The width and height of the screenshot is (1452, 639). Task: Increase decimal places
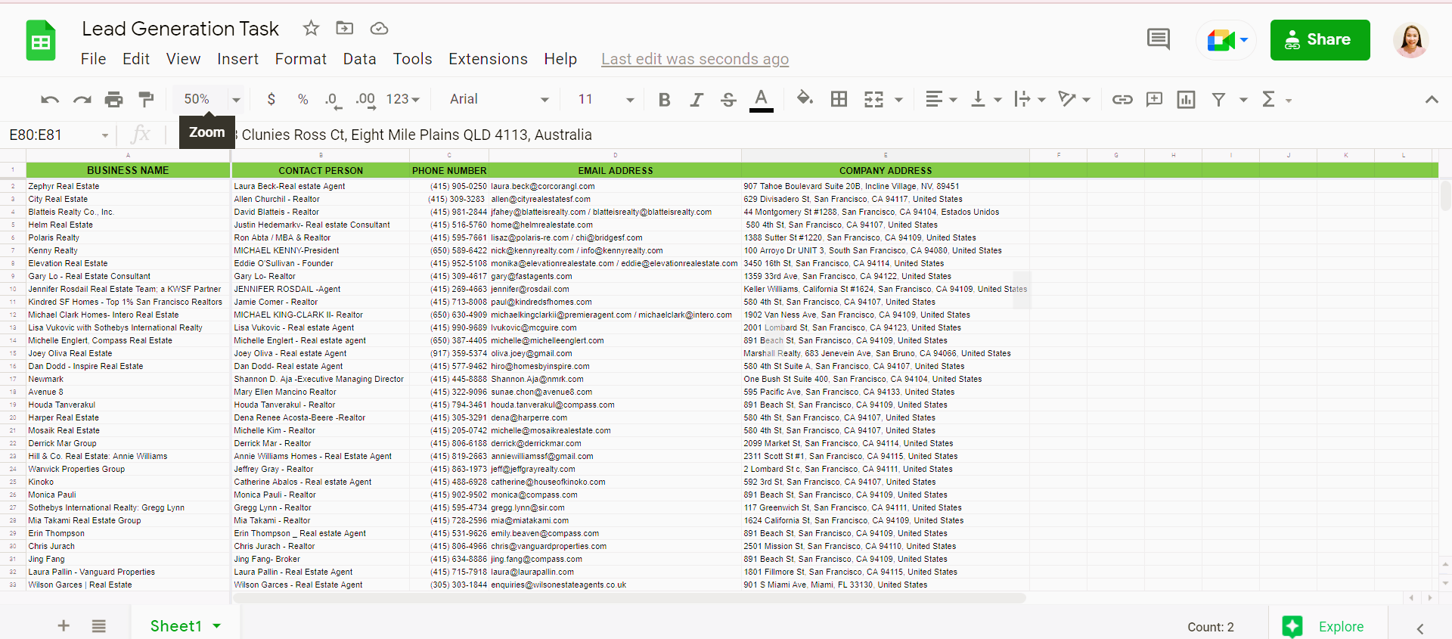365,99
